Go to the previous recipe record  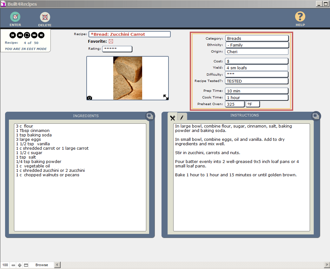pyautogui.click(x=20, y=35)
